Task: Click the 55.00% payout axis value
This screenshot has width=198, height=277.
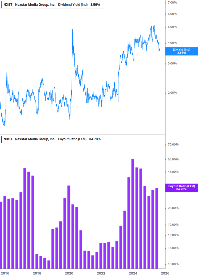Action: point(173,160)
